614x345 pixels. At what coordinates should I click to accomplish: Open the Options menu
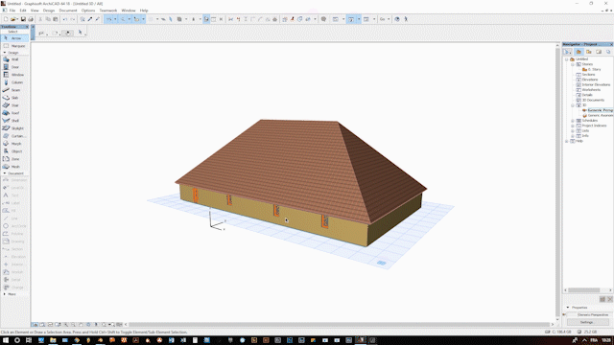88,11
